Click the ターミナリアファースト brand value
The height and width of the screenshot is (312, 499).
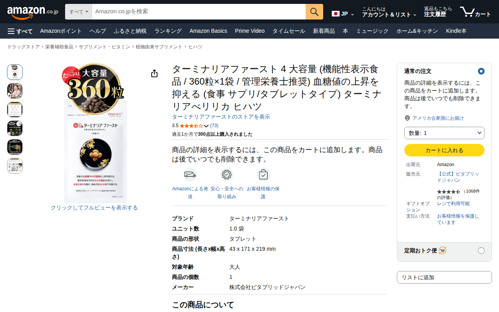pos(259,219)
